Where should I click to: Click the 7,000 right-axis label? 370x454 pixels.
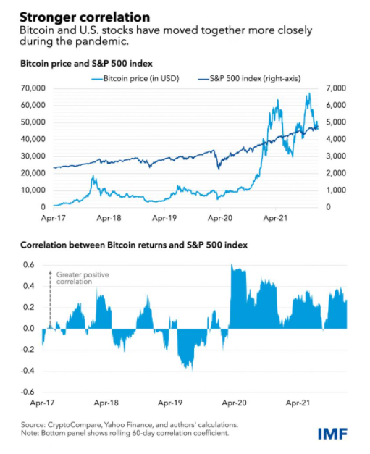click(336, 88)
